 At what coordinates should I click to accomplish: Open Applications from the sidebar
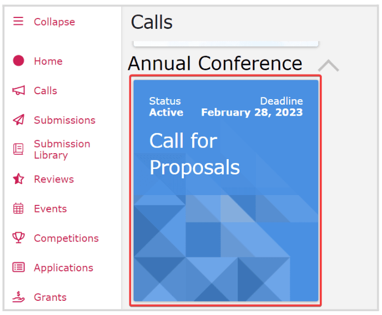coord(64,268)
